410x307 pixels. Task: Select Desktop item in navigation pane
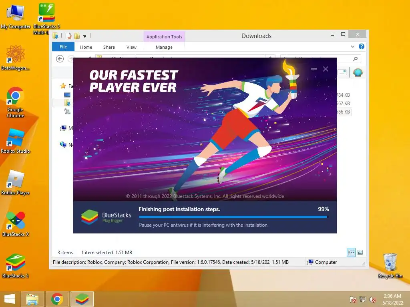[x=67, y=95]
